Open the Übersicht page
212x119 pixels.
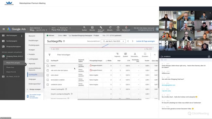pyautogui.click(x=32, y=36)
